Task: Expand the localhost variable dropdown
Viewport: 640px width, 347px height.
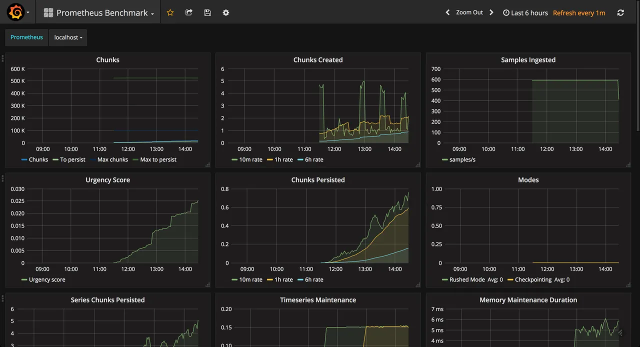Action: (x=68, y=37)
